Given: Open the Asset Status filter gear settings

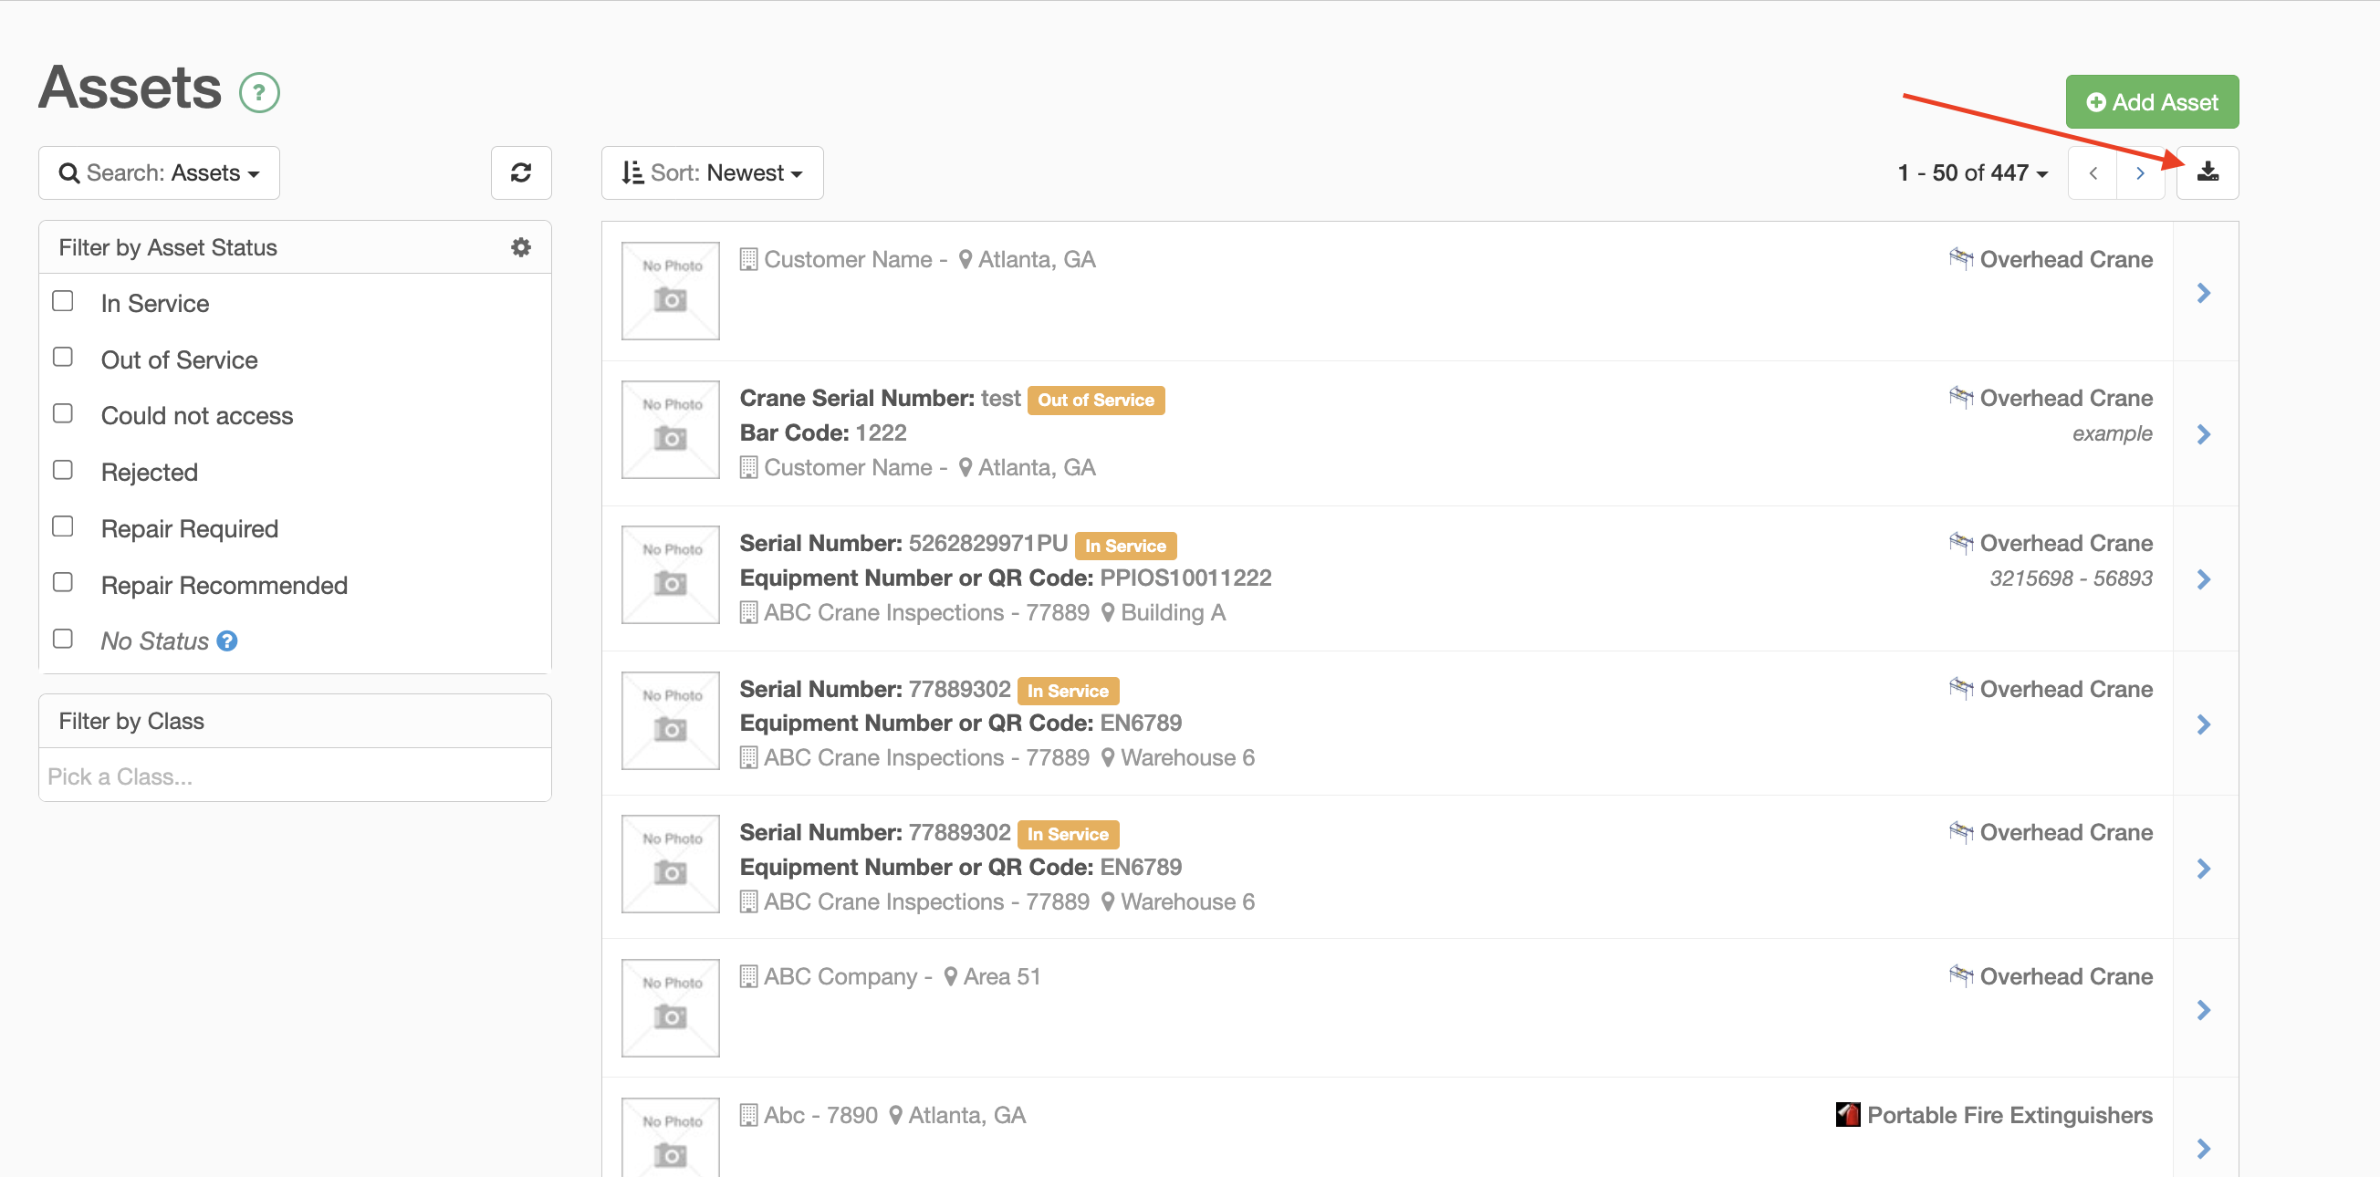Looking at the screenshot, I should (521, 247).
